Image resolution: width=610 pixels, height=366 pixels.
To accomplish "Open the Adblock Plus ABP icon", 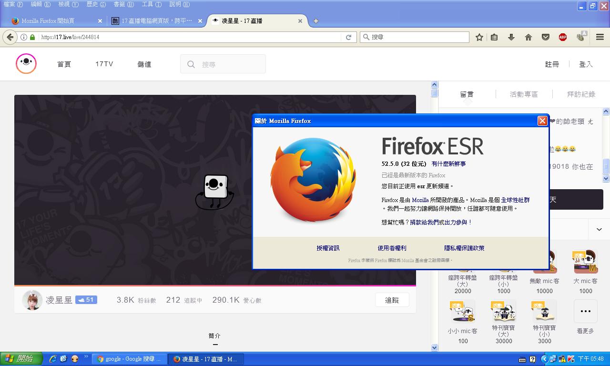I will point(563,37).
